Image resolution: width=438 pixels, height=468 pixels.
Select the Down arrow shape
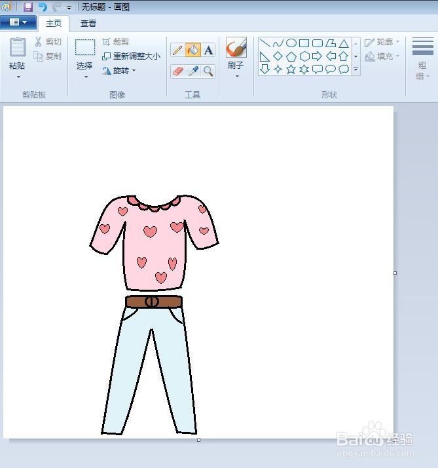pos(265,69)
